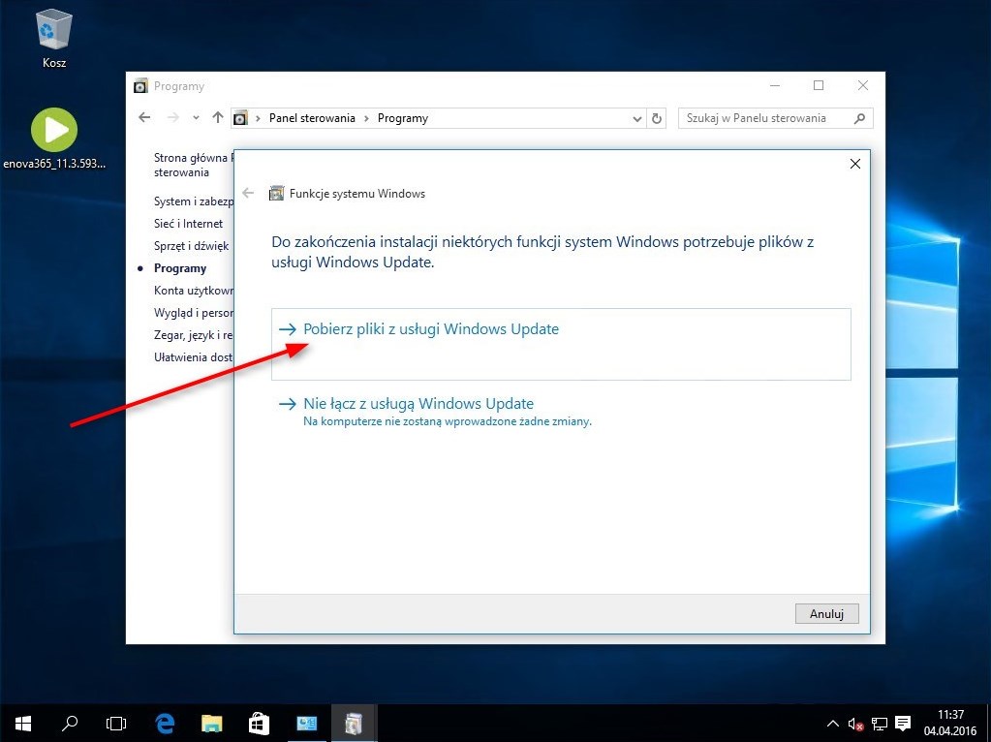Close the Funkcje systemu Windows dialog

pyautogui.click(x=854, y=165)
